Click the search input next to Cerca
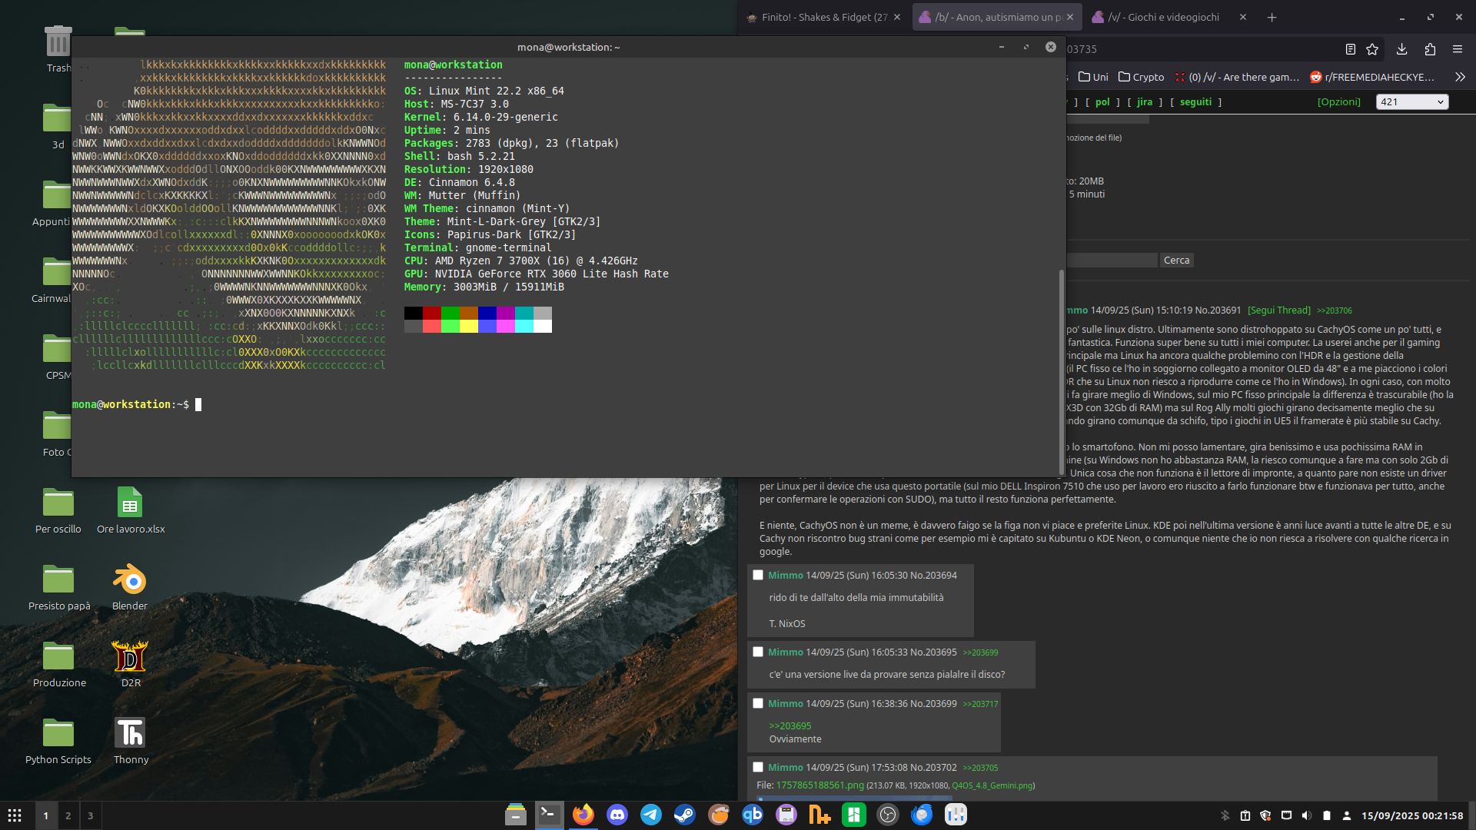This screenshot has height=830, width=1476. [x=1111, y=261]
